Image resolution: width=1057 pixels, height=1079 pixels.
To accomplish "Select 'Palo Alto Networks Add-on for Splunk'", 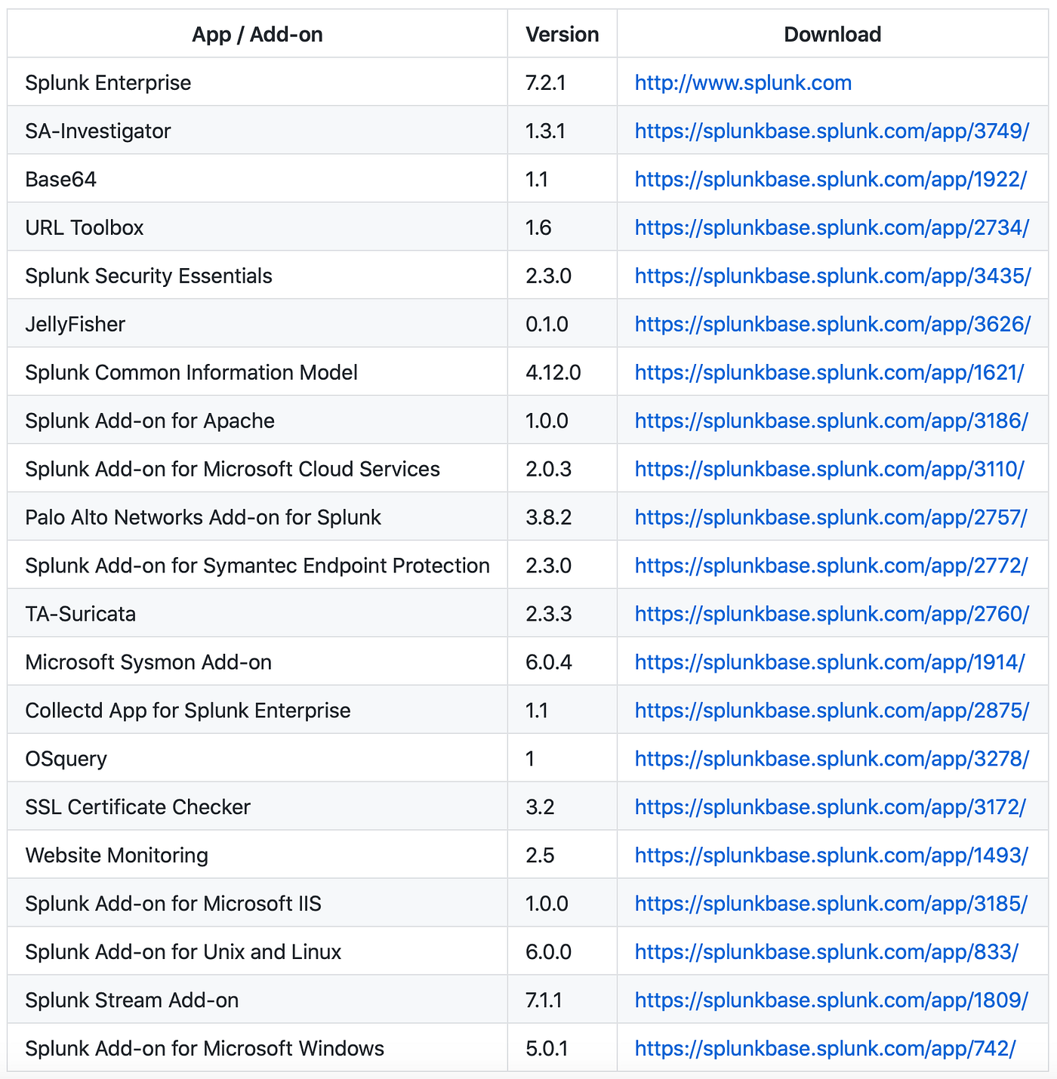I will click(x=257, y=517).
